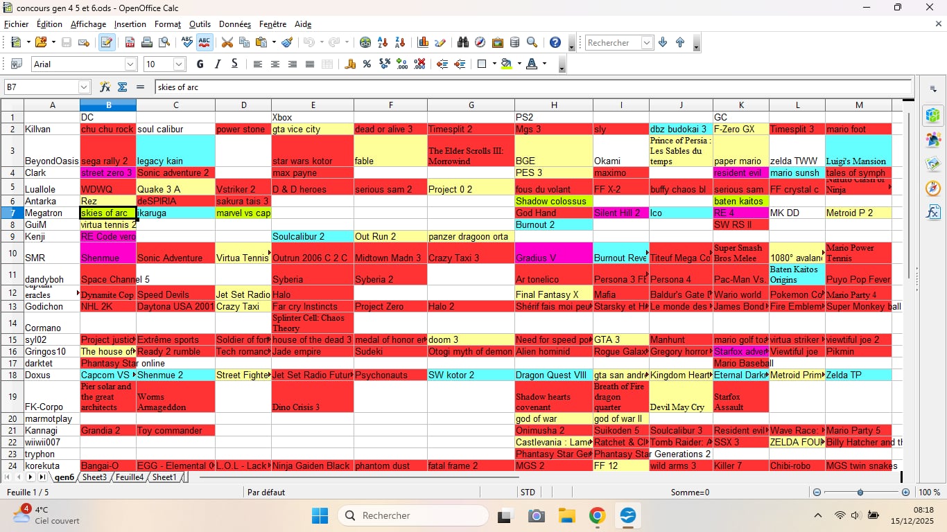Copy the selected cell
The height and width of the screenshot is (532, 947).
(x=244, y=42)
